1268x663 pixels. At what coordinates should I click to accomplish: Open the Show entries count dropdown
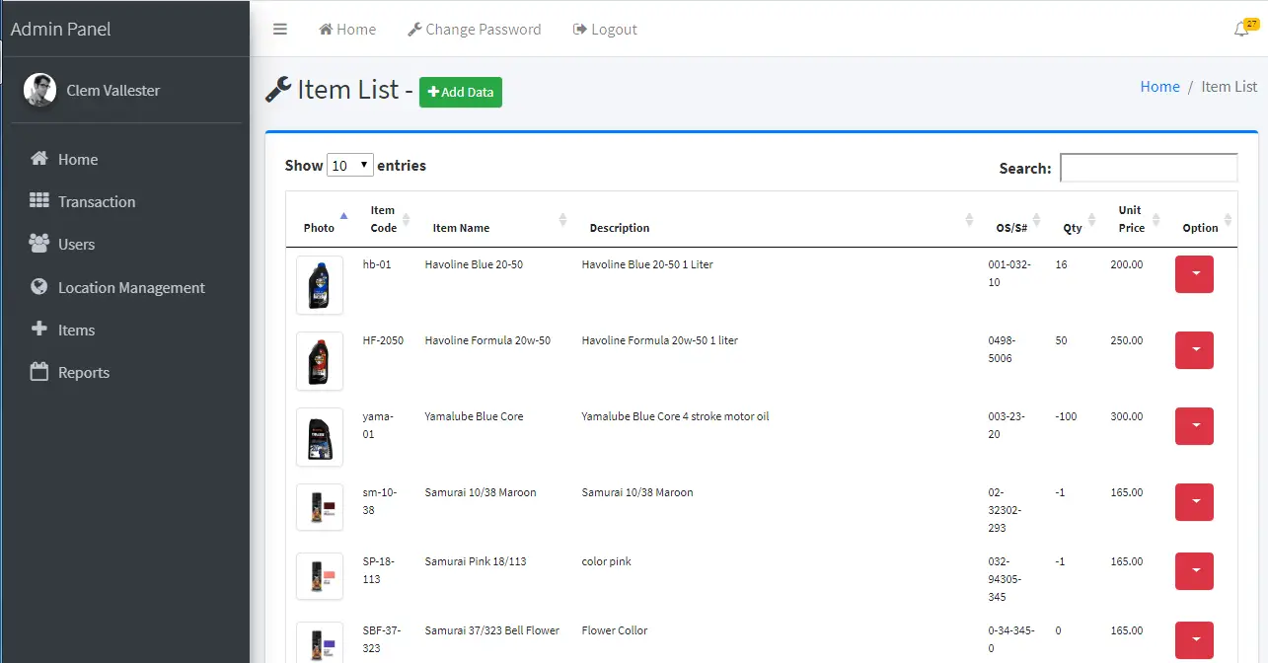(x=350, y=166)
